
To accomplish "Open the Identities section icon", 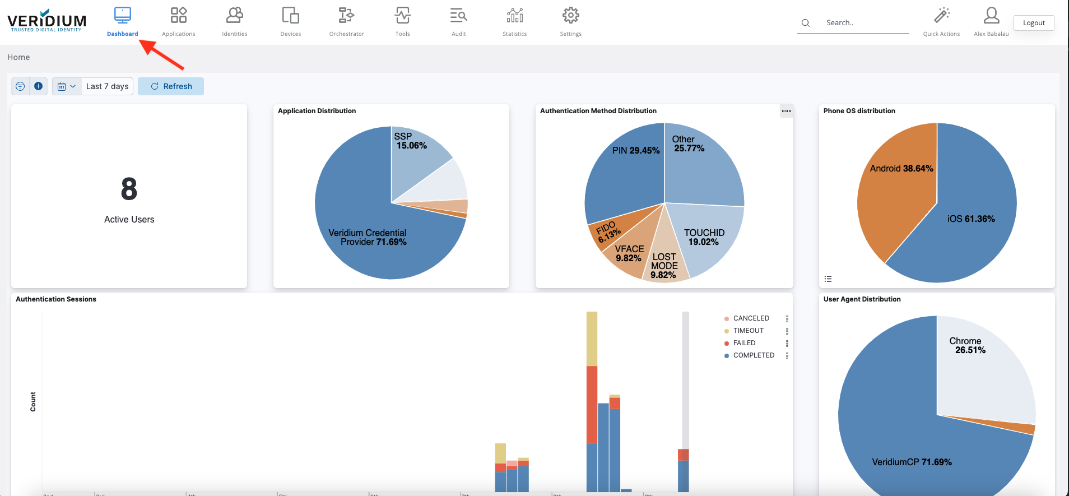I will pos(234,16).
